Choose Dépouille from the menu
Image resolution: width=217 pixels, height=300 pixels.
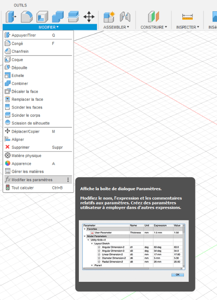pos(38,68)
